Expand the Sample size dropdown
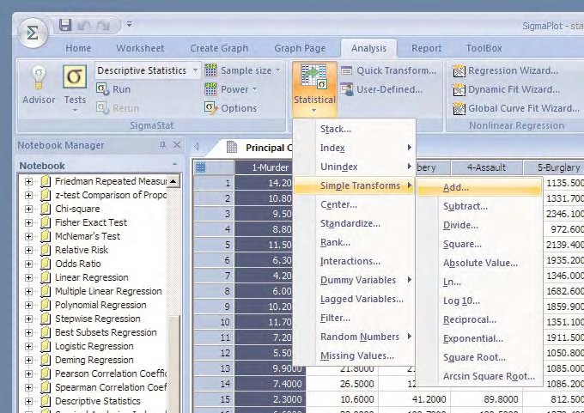The image size is (584, 413). pyautogui.click(x=277, y=70)
